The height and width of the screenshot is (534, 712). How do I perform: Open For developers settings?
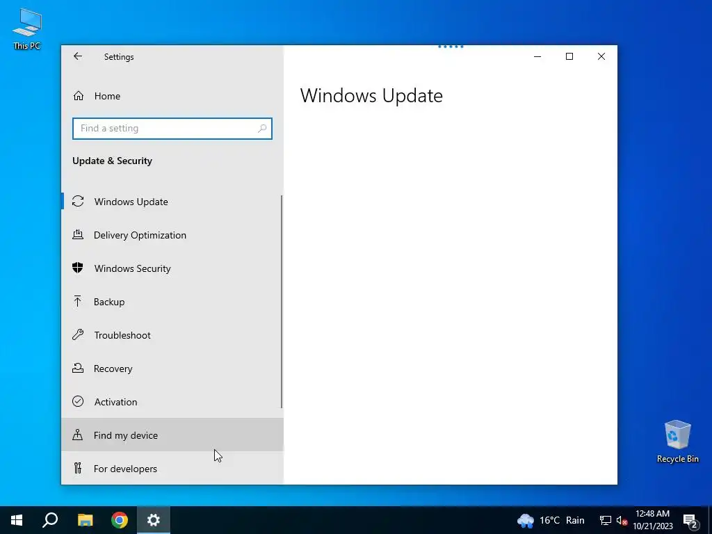[172, 469]
